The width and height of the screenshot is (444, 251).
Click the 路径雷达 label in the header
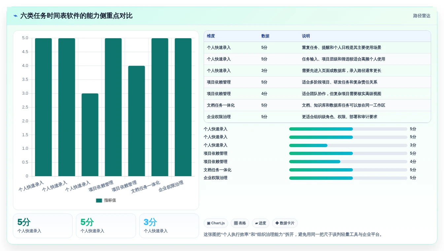pyautogui.click(x=422, y=16)
